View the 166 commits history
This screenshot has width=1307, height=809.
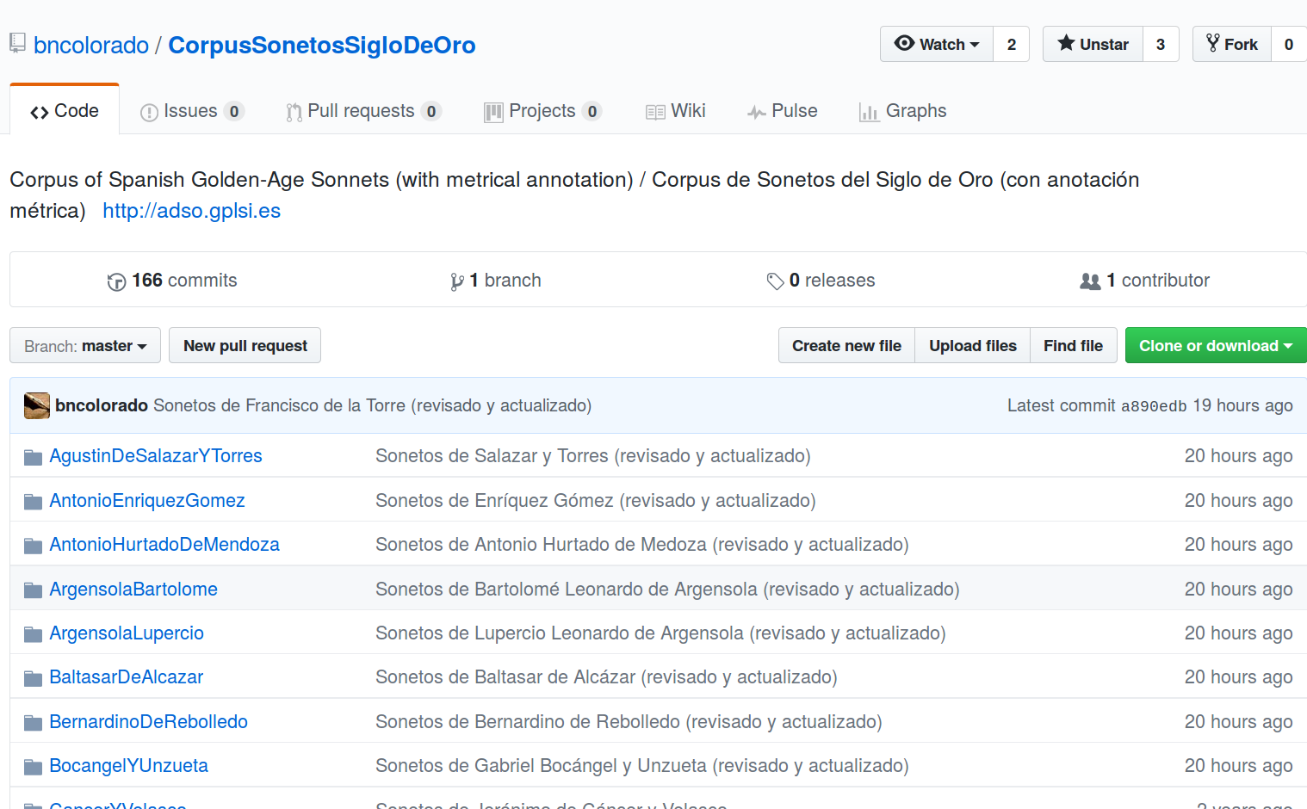tap(172, 281)
